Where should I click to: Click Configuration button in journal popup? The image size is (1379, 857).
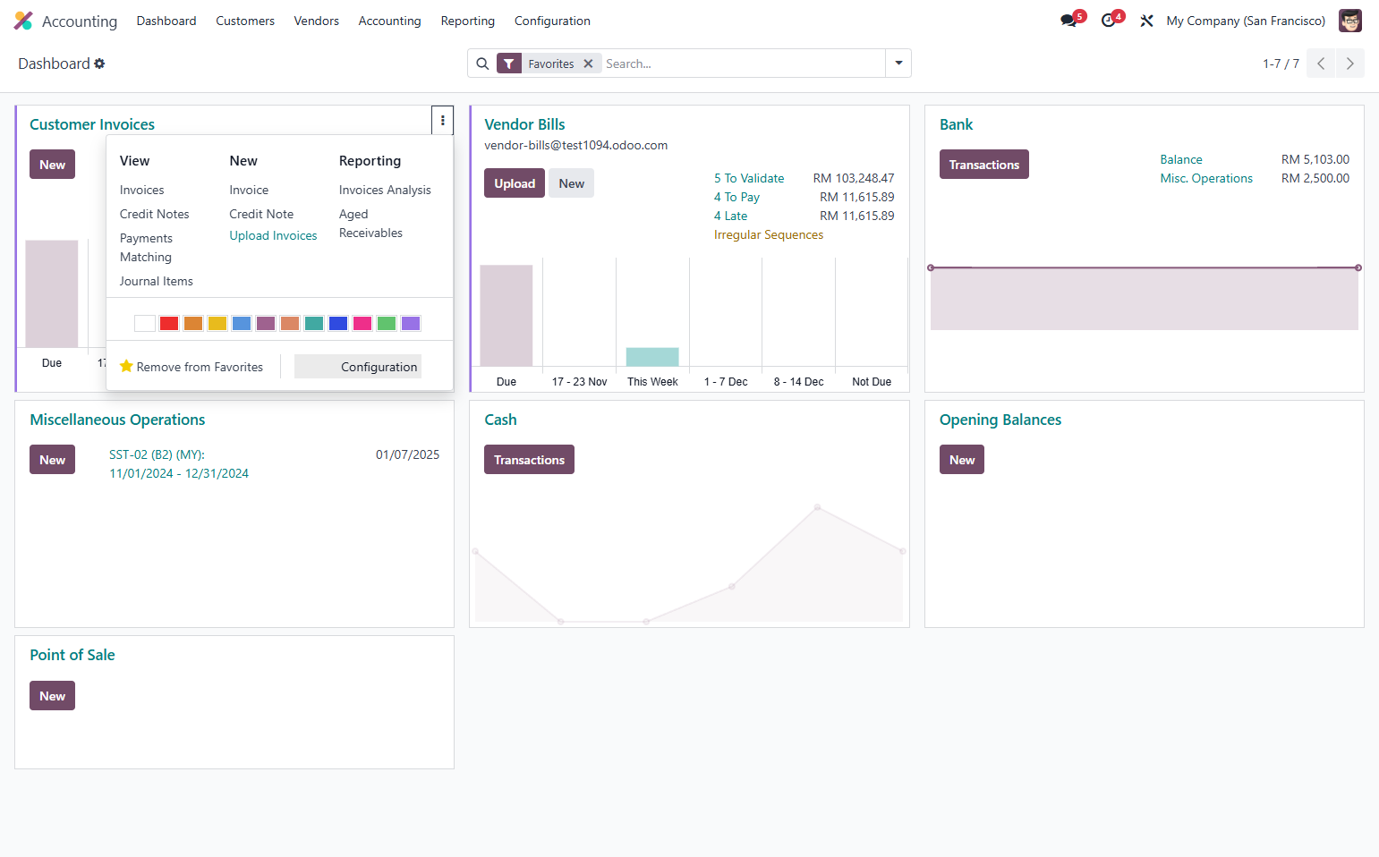(x=358, y=367)
